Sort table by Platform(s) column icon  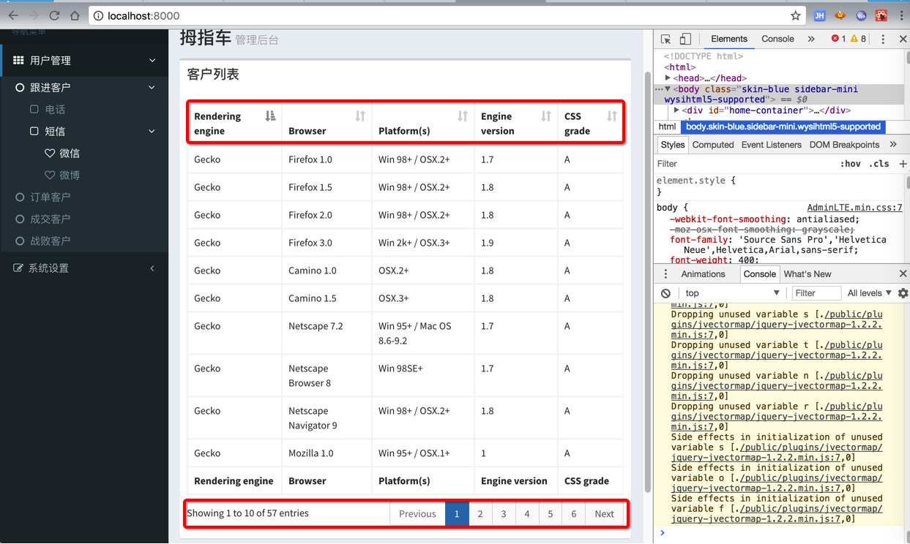[463, 116]
